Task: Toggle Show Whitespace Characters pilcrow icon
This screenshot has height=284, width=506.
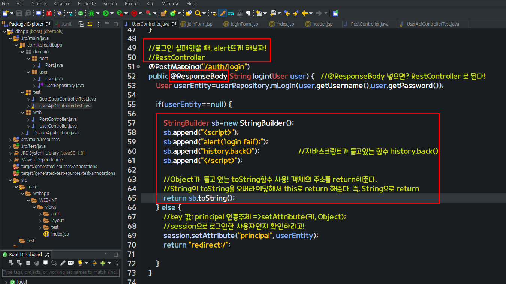Action: tap(248, 13)
